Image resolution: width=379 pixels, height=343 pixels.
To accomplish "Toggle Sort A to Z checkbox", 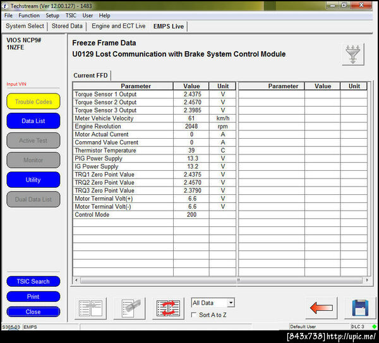I will point(194,315).
